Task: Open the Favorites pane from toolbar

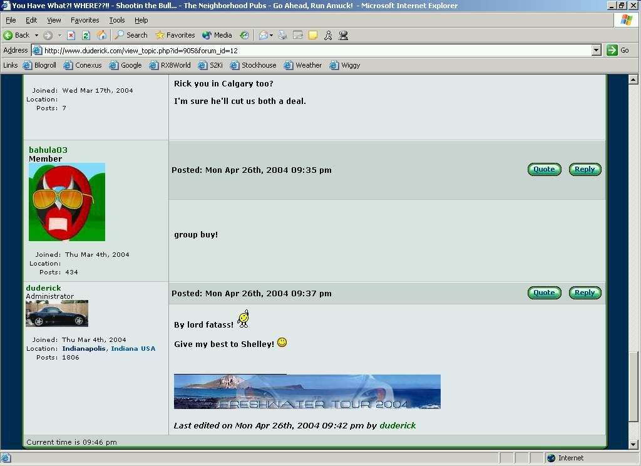Action: tap(175, 35)
